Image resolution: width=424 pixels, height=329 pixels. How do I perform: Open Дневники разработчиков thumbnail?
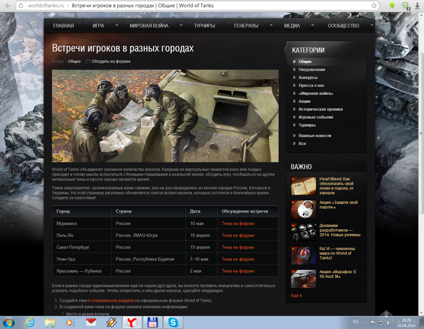click(304, 232)
